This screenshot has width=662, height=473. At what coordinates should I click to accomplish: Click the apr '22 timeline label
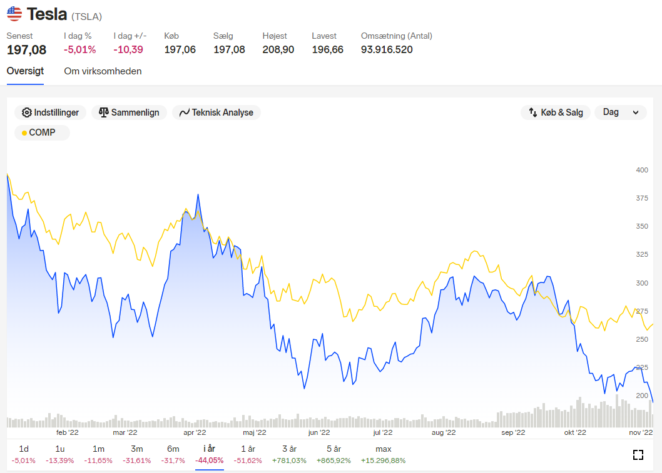click(x=195, y=432)
